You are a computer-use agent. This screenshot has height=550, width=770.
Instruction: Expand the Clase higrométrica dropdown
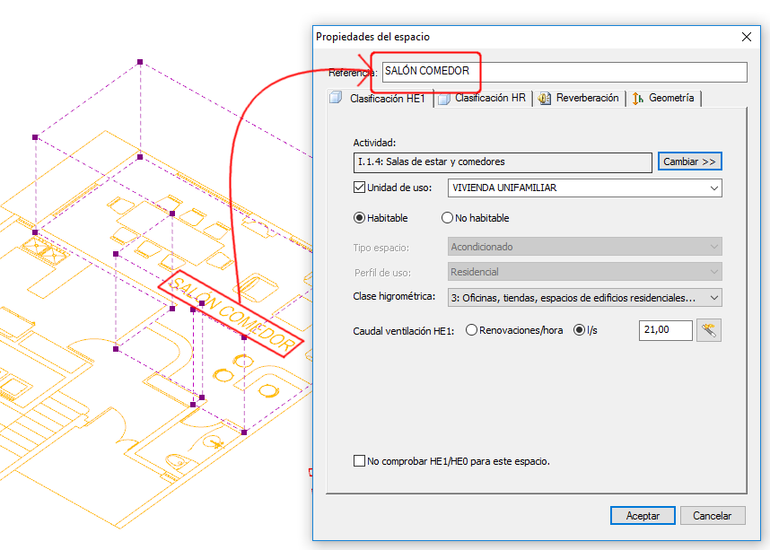(x=584, y=298)
